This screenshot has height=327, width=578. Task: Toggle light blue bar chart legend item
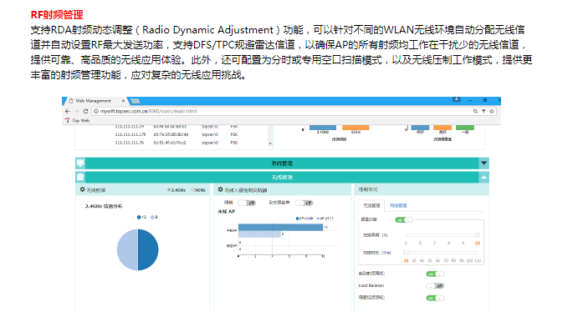tap(325, 219)
